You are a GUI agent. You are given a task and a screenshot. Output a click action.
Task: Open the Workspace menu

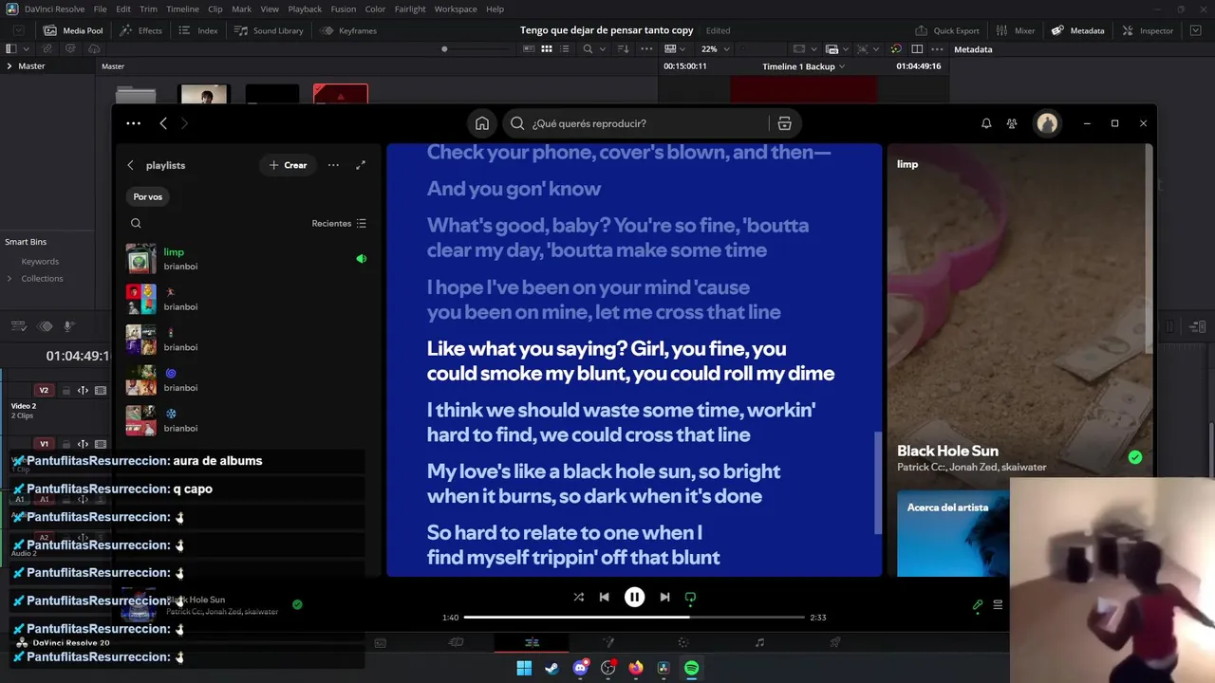pyautogui.click(x=456, y=9)
